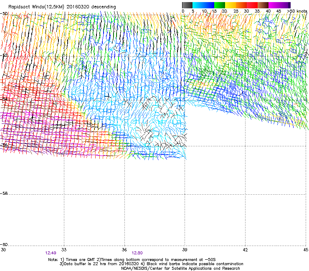Click longitude label 30

click(x=3, y=250)
